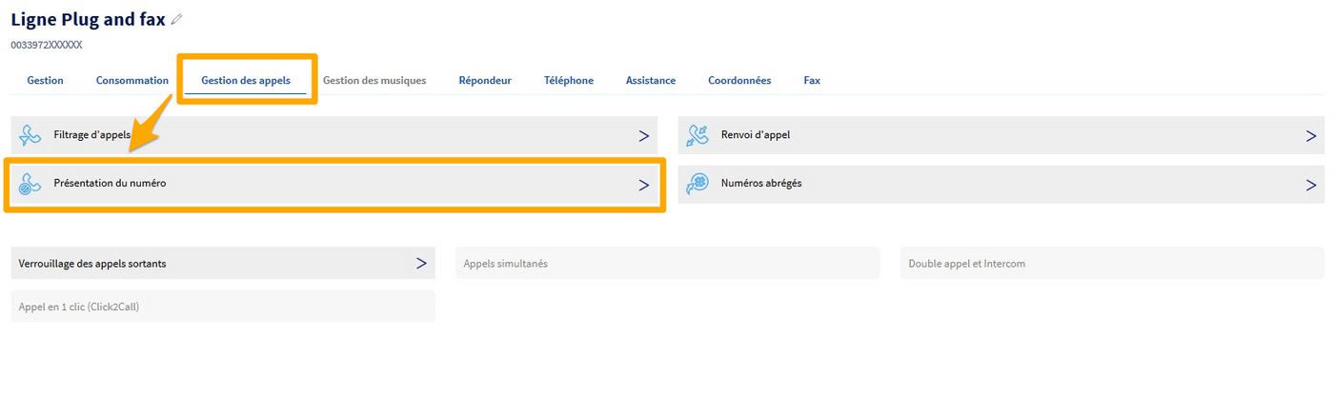Open the Téléphone tab

click(569, 81)
